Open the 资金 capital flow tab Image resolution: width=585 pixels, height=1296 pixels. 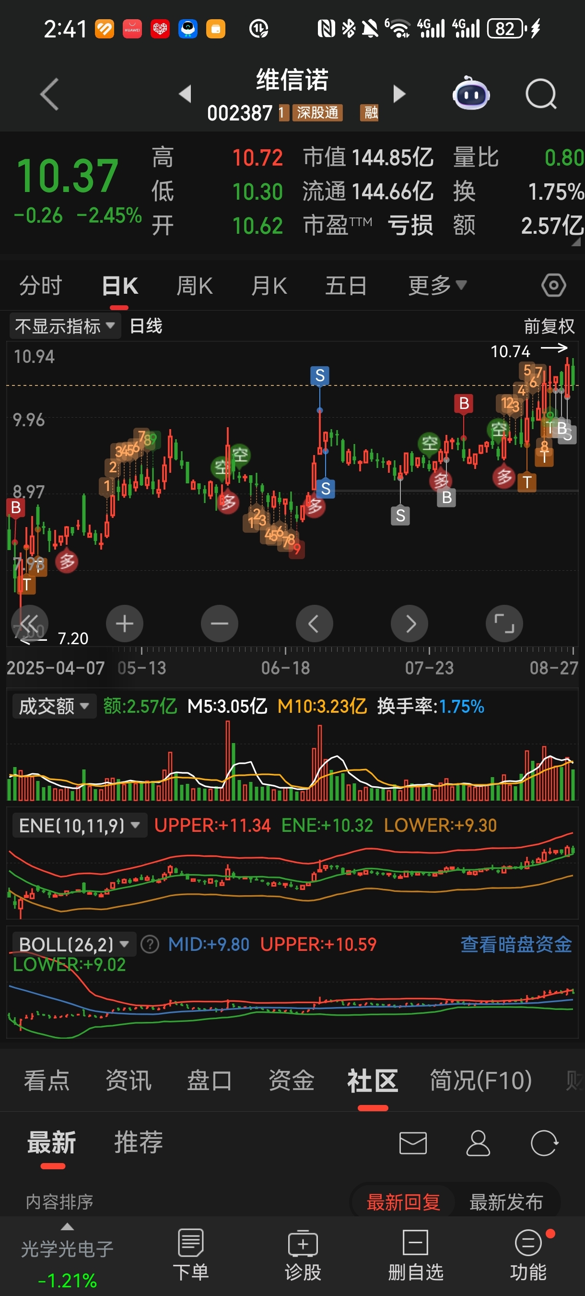pyautogui.click(x=291, y=1080)
